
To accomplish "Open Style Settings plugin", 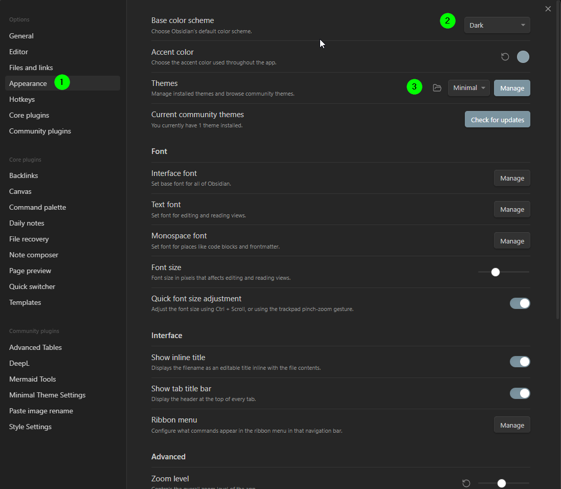I will (62, 427).
